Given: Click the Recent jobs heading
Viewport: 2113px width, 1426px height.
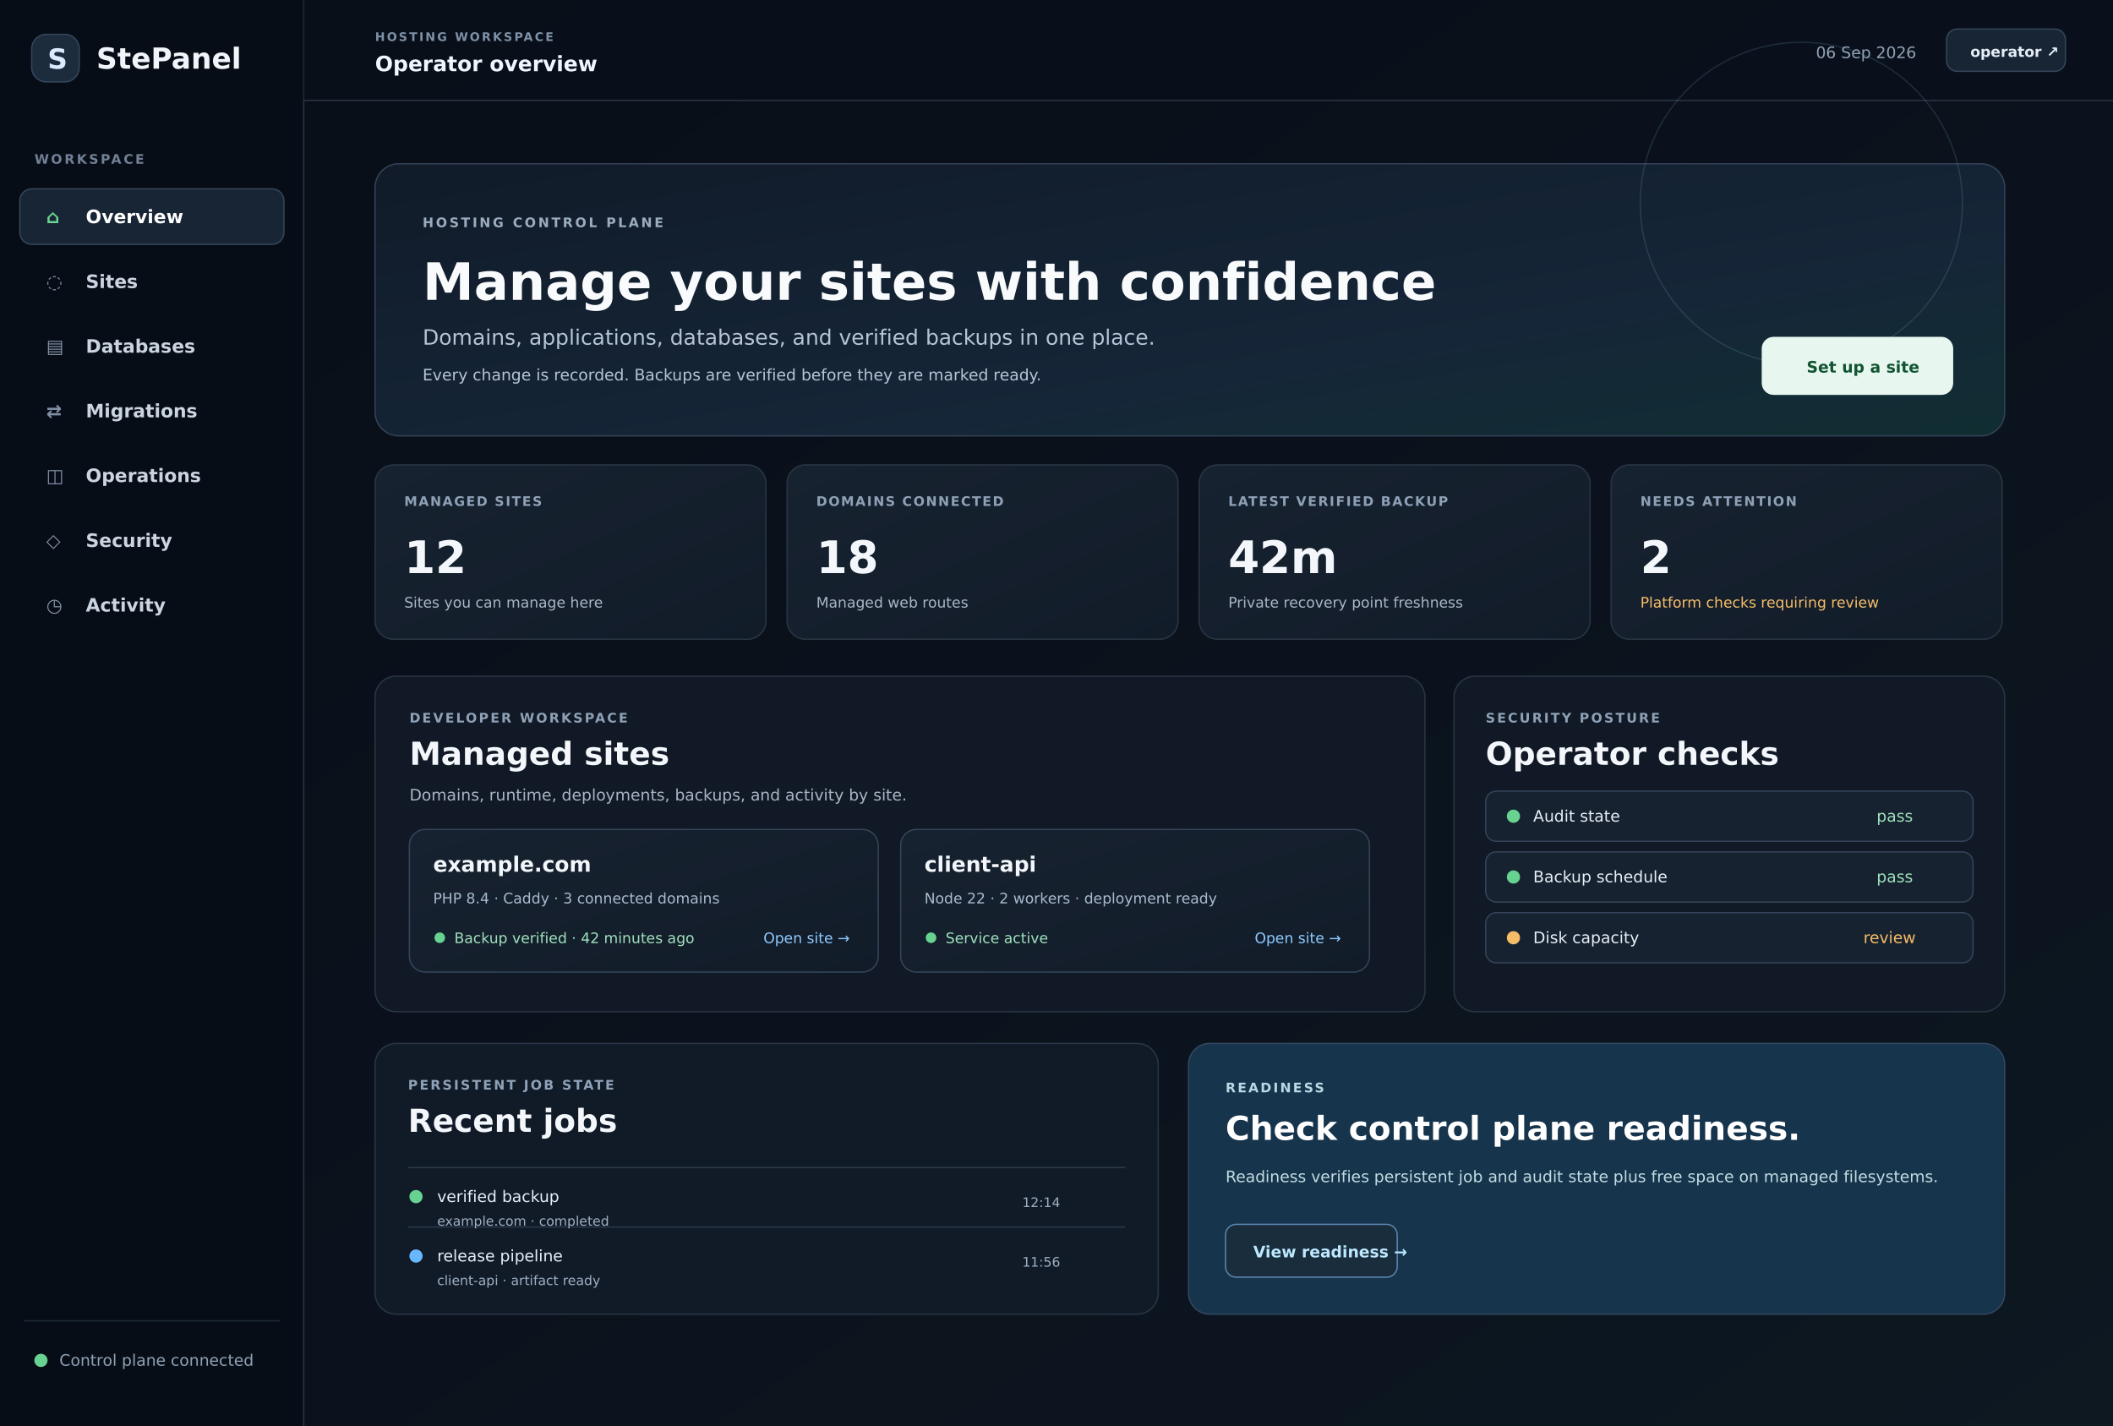Looking at the screenshot, I should 512,1121.
